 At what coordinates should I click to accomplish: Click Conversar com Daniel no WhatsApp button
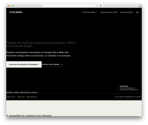(x=24, y=64)
